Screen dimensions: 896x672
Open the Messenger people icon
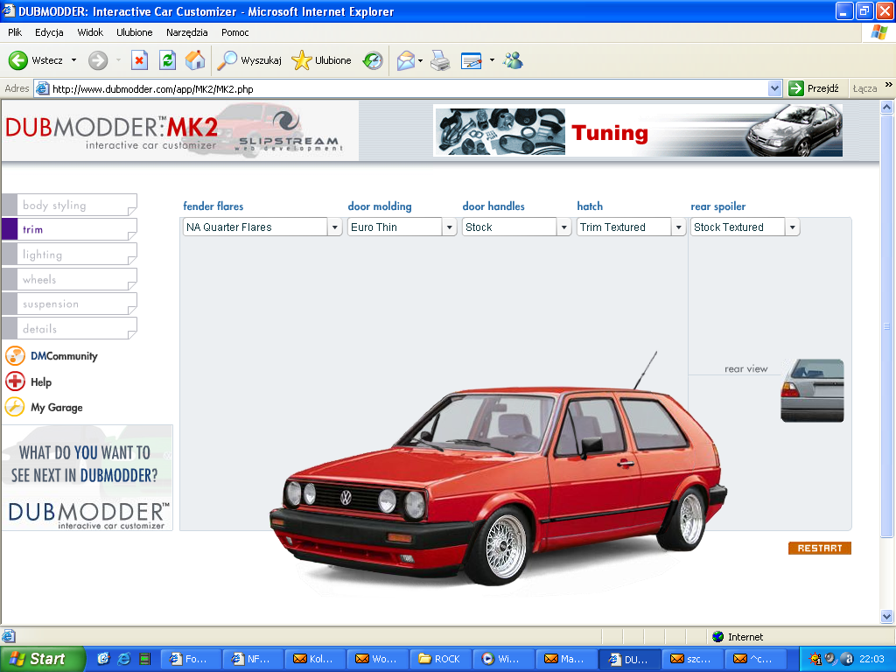(513, 60)
